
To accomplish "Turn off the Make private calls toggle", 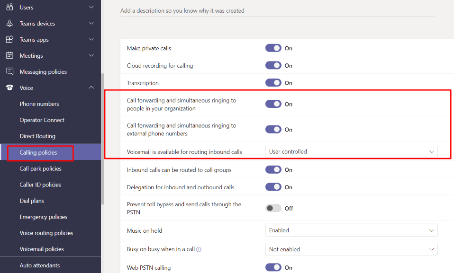I will [273, 48].
